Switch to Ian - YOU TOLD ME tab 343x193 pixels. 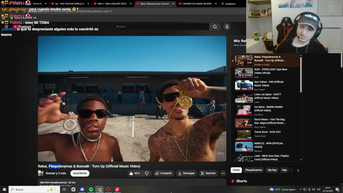70,4
